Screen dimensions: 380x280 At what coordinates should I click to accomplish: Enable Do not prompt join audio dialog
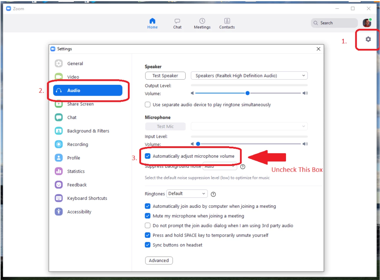click(x=148, y=226)
